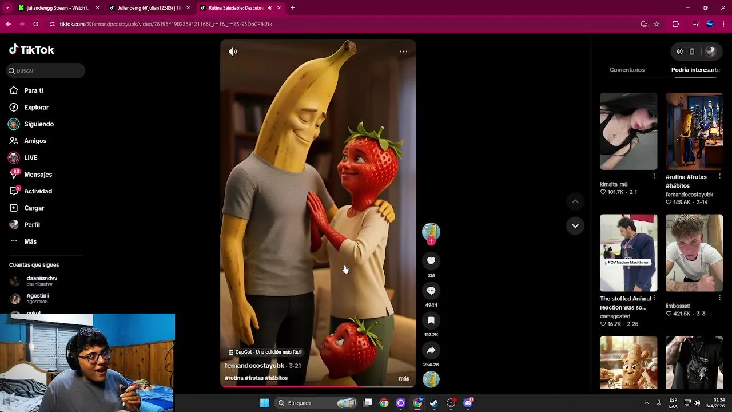Open the camsgoated username link
The image size is (732, 412).
tap(615, 316)
